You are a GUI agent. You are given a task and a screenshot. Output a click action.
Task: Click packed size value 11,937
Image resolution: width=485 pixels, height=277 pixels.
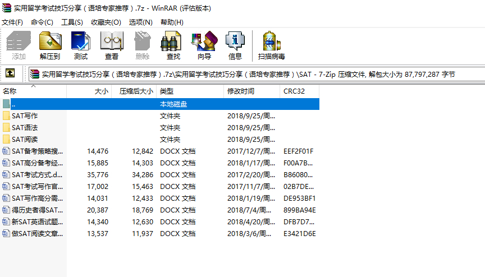(143, 233)
